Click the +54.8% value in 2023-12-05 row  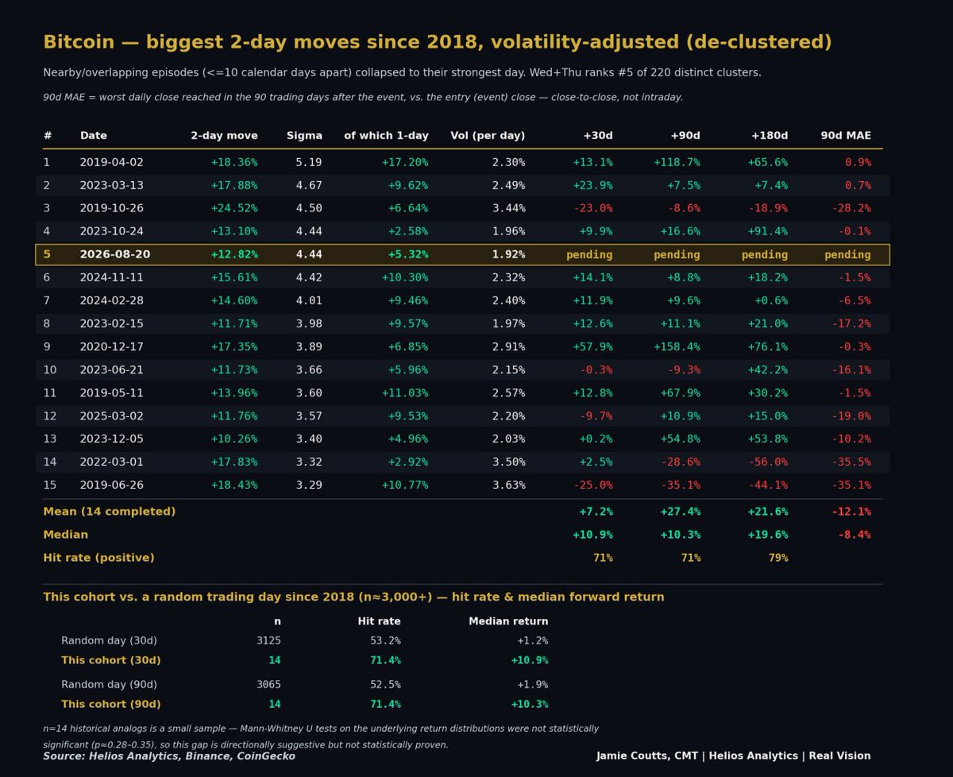680,439
